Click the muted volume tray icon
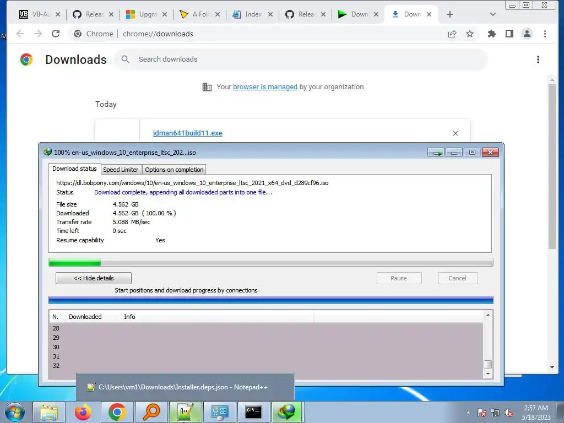This screenshot has height=423, width=564. pos(508,413)
